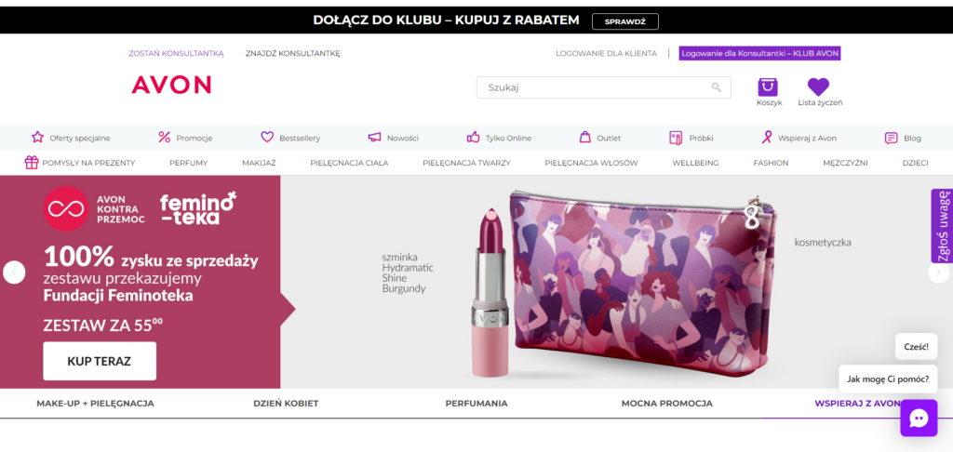Click inside the Szukaj search field
The height and width of the screenshot is (452, 953).
(x=591, y=87)
